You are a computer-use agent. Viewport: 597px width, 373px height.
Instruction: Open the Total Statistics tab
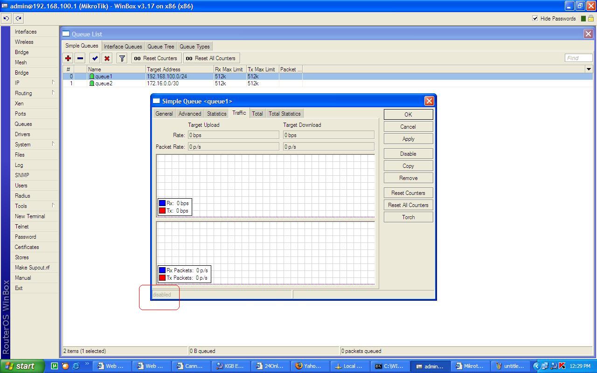(x=285, y=114)
